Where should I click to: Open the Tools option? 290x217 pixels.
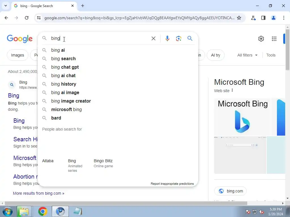pyautogui.click(x=271, y=55)
